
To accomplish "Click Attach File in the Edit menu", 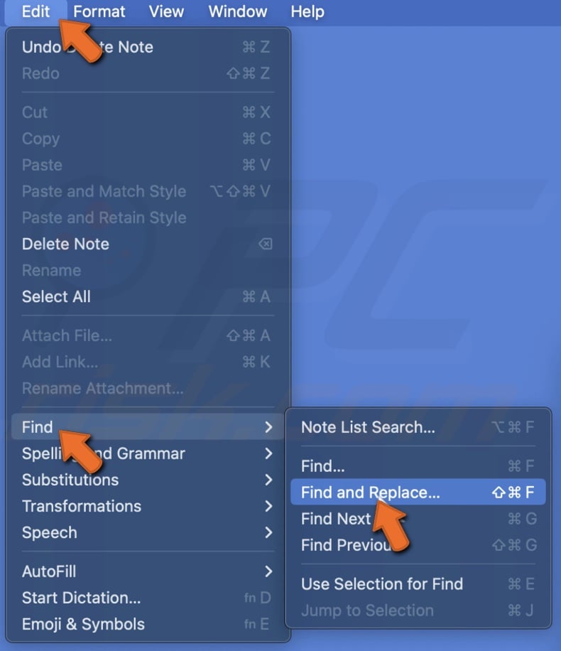I will click(67, 335).
